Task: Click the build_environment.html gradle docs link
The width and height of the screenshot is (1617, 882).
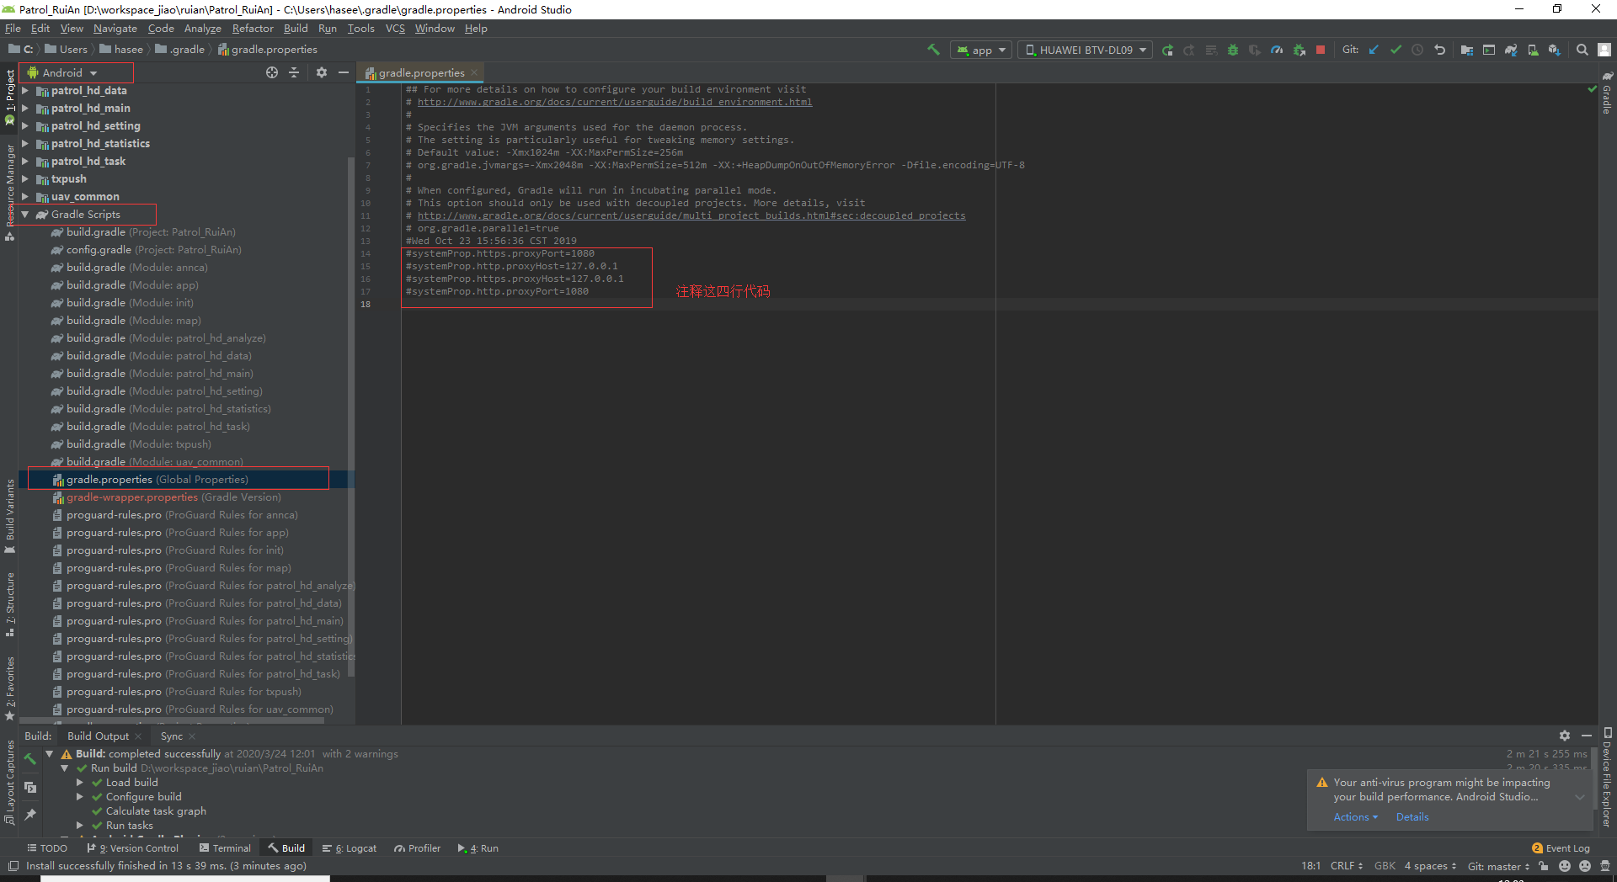Action: [x=615, y=103]
